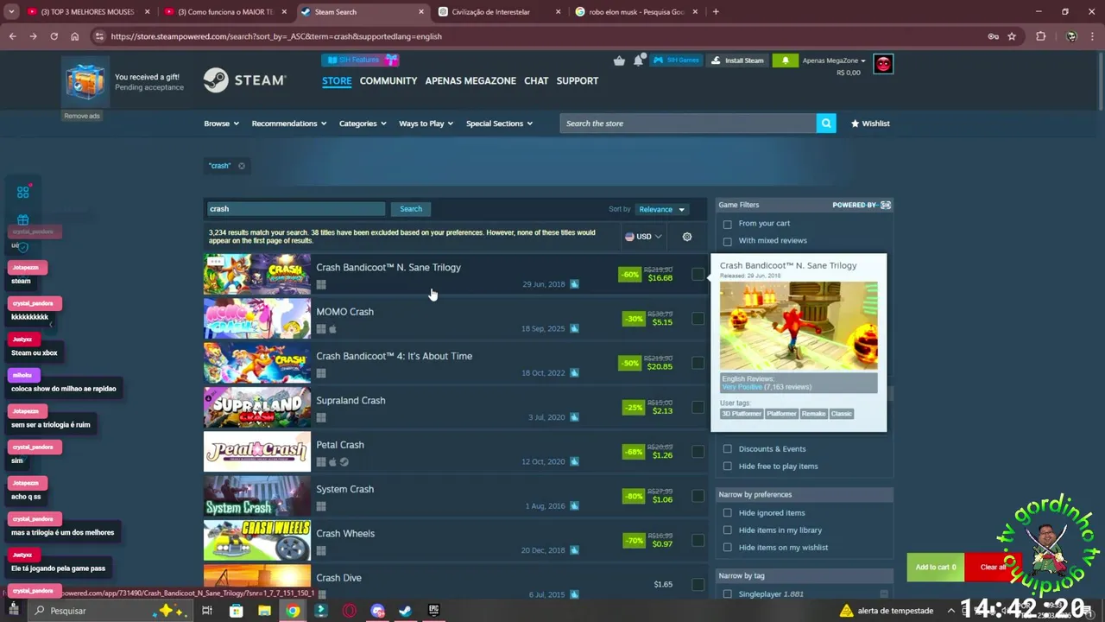
Task: Expand the Recommendations dropdown menu
Action: click(x=289, y=124)
